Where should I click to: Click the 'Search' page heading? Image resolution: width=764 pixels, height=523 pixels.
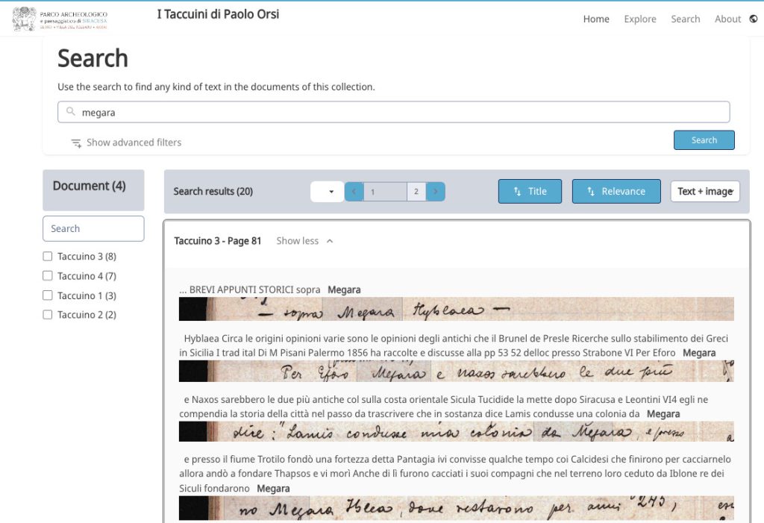point(93,58)
